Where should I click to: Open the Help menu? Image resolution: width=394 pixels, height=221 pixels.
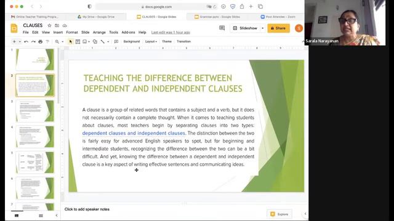tap(142, 33)
